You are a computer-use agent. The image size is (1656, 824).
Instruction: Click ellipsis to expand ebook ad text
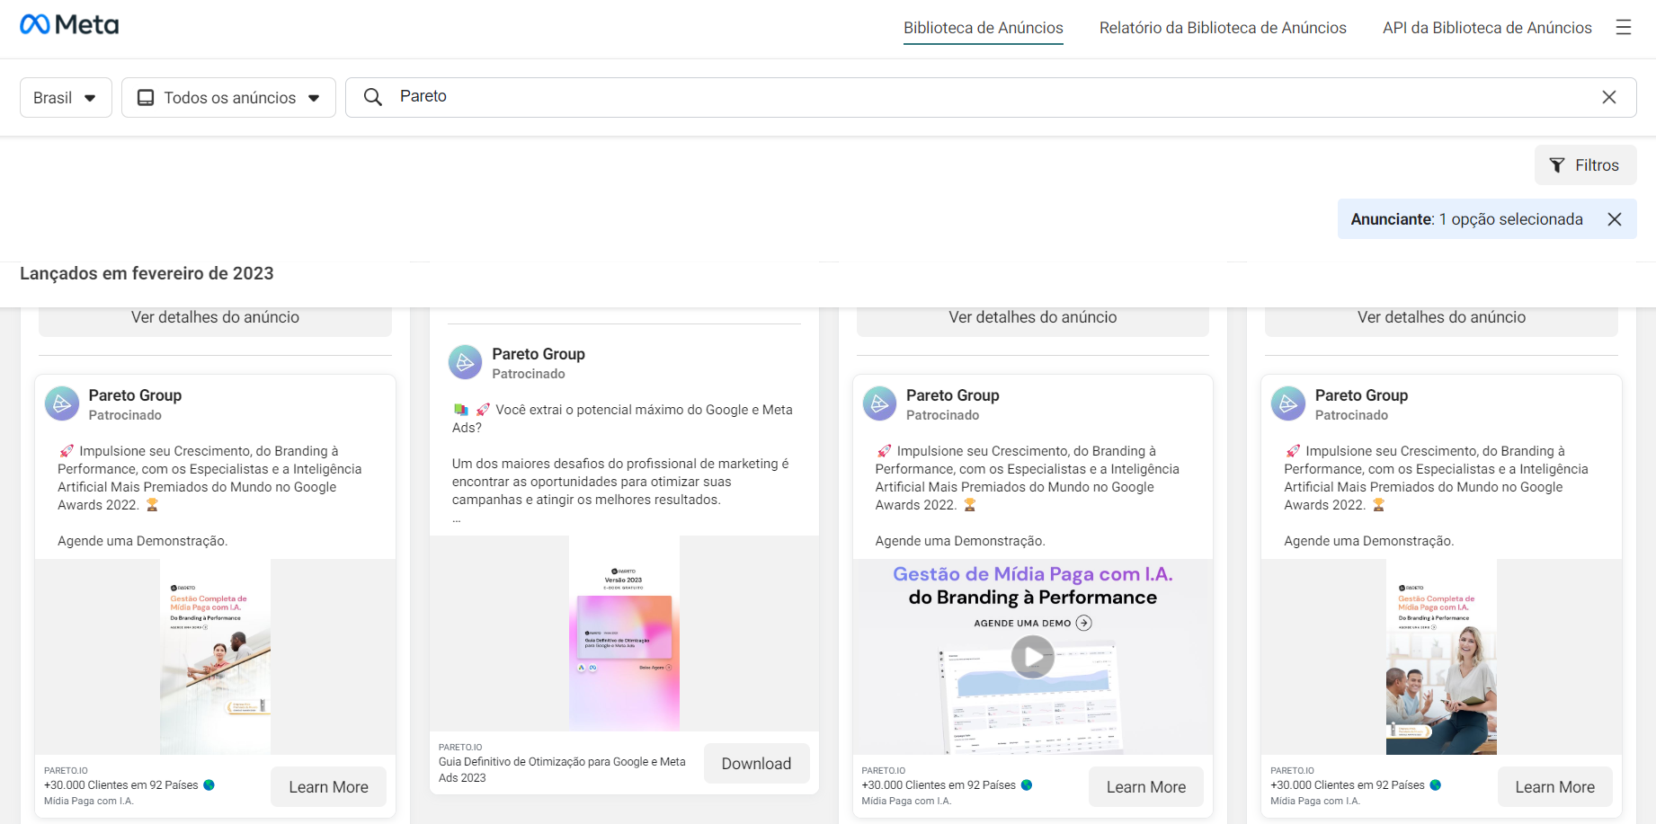point(457,518)
